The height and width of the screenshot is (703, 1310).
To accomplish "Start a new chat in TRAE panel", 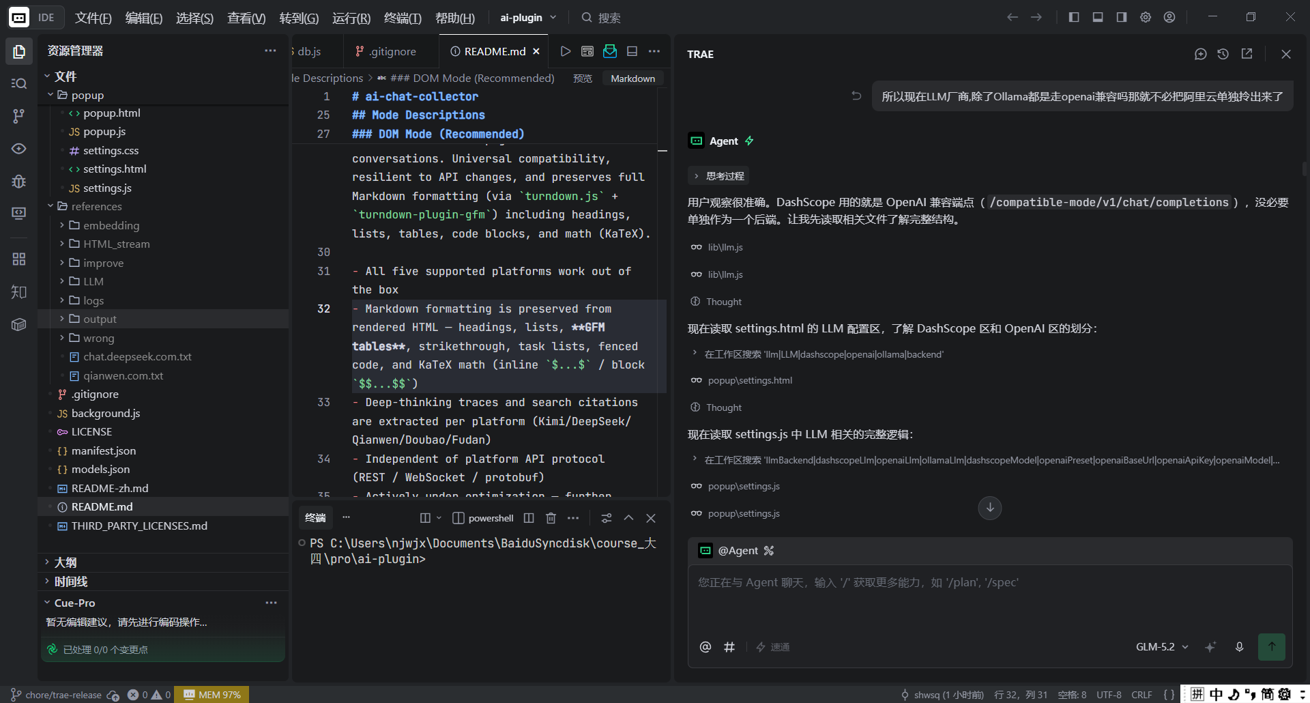I will pos(1201,54).
